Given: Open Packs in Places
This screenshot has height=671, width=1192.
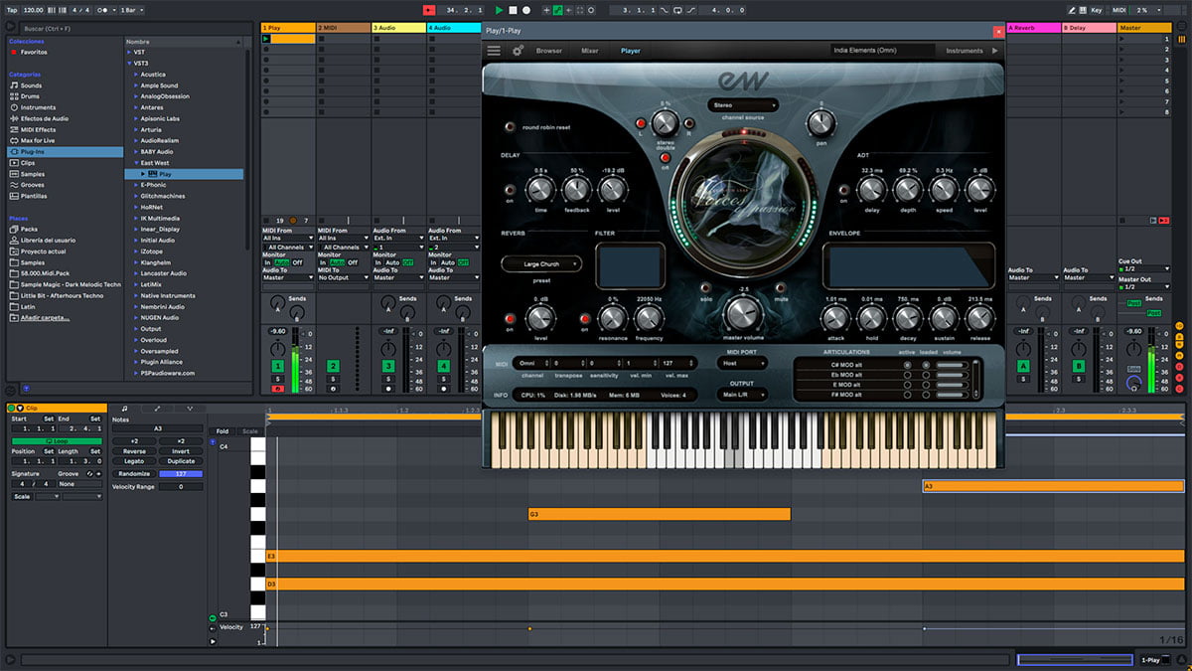Looking at the screenshot, I should pos(28,229).
